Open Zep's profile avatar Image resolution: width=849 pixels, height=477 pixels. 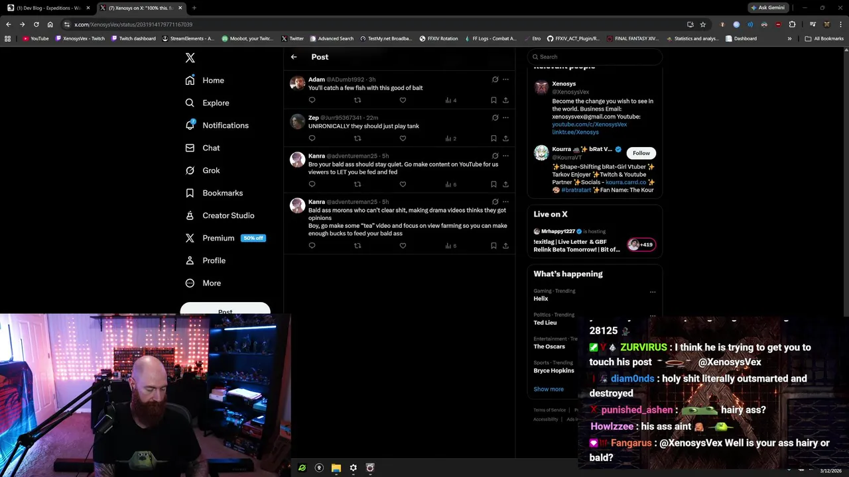(297, 121)
